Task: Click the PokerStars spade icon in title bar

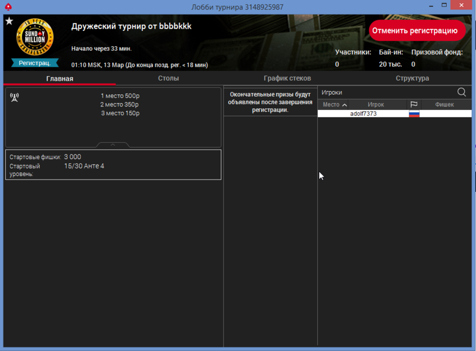Action: (x=8, y=7)
